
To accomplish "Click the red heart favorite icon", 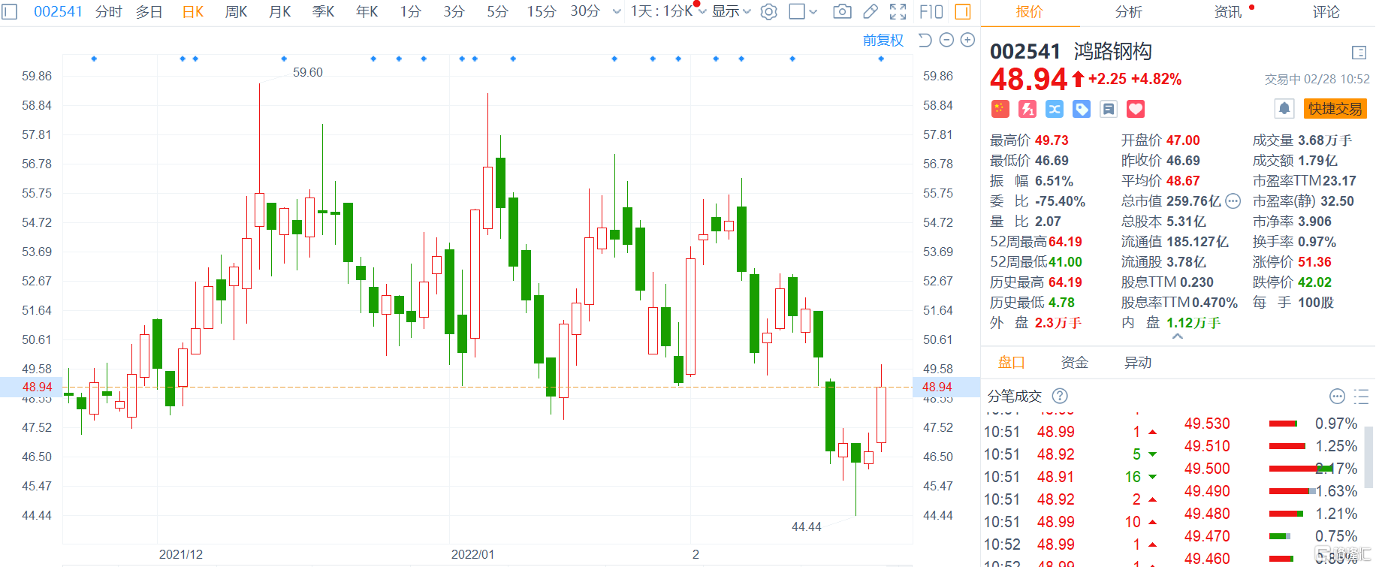I will pyautogui.click(x=1136, y=109).
